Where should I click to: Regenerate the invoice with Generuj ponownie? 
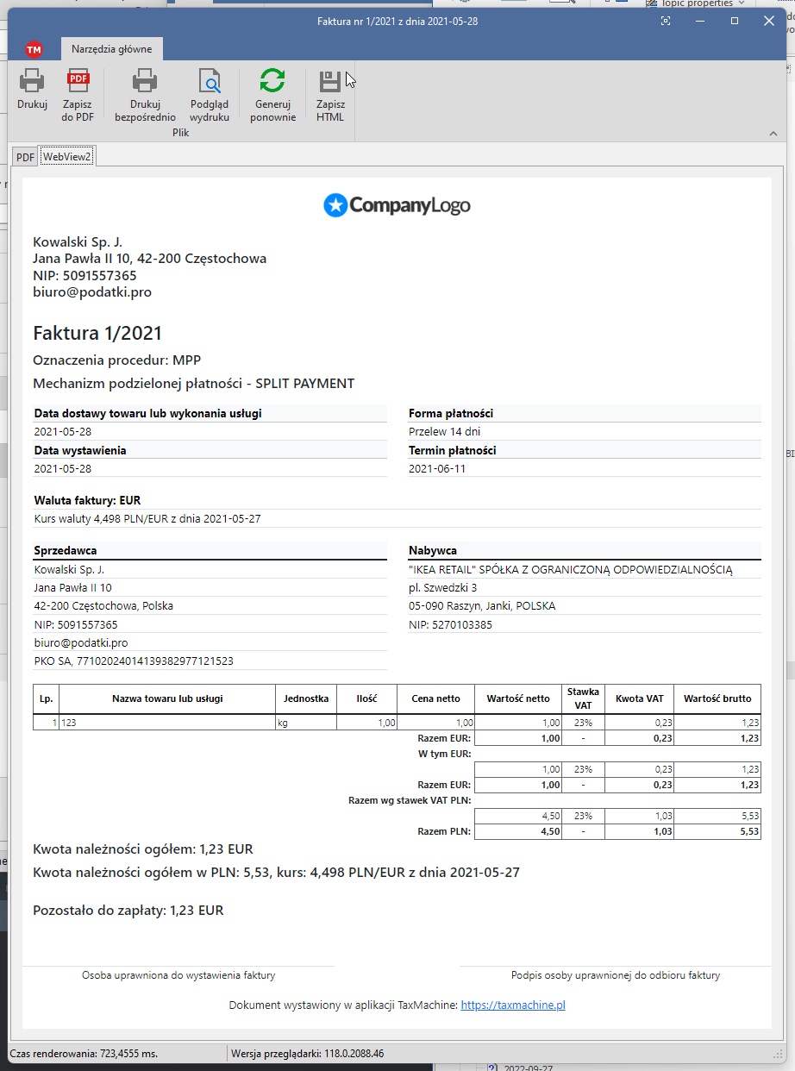pos(272,82)
